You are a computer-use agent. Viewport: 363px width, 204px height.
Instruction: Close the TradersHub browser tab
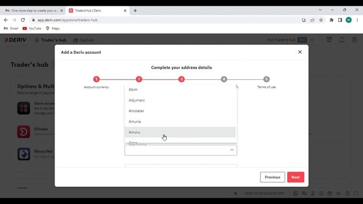click(125, 11)
